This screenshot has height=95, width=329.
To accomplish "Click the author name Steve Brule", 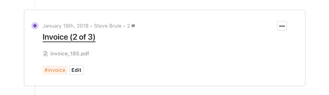I will point(108,26).
